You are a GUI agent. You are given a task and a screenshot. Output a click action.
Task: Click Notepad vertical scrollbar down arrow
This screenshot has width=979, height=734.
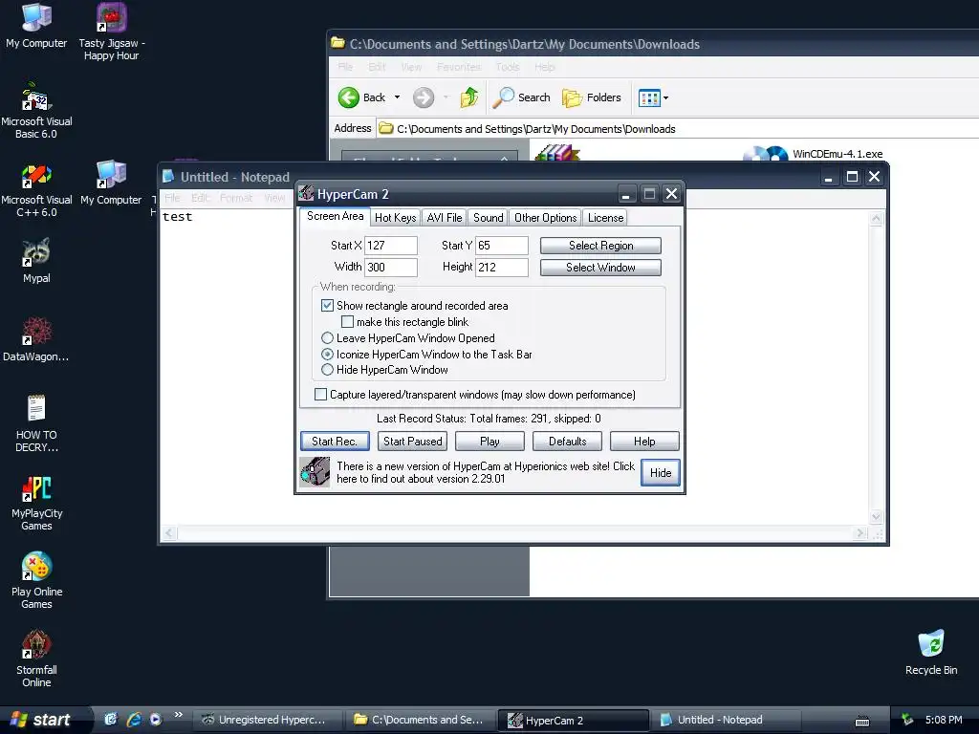(876, 516)
